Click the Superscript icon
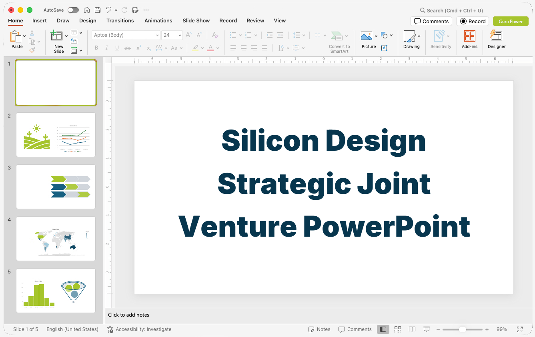This screenshot has width=535, height=337. coord(138,48)
